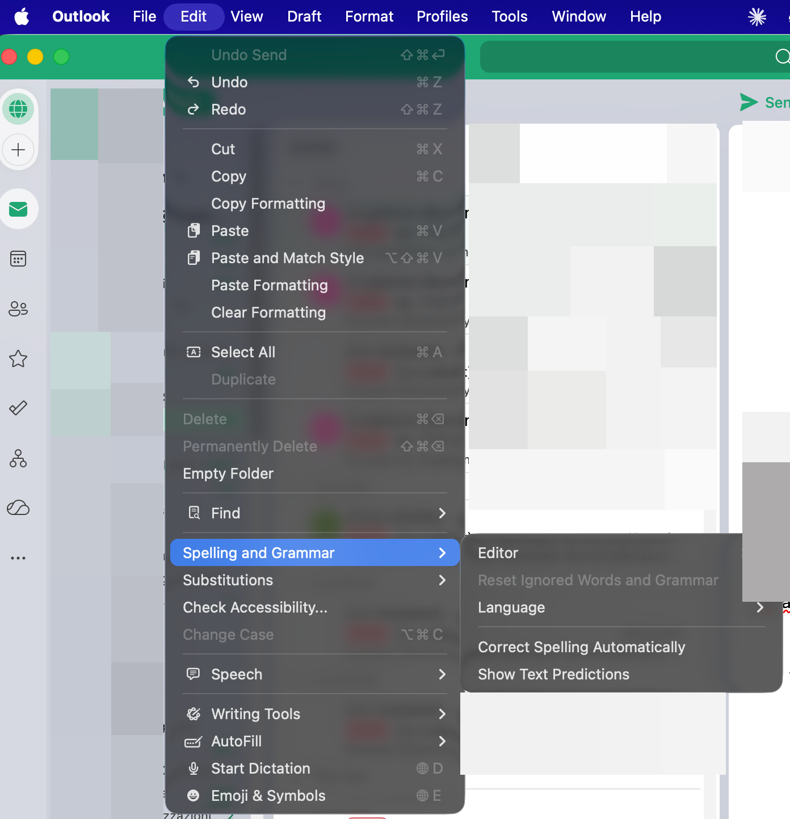Open the Window menu
The height and width of the screenshot is (819, 790).
tap(579, 16)
